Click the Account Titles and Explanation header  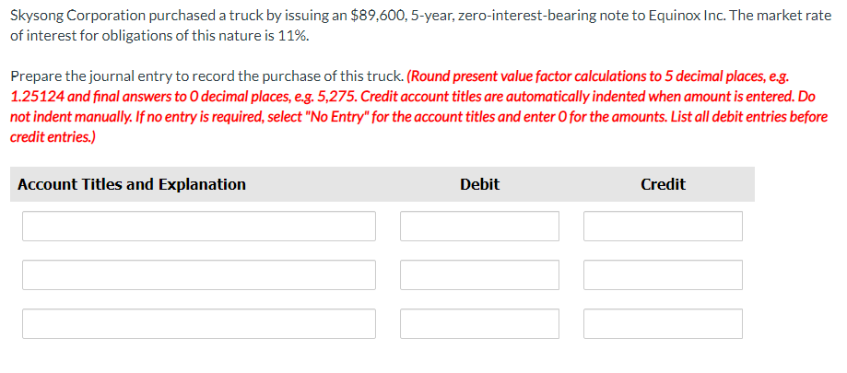click(x=131, y=184)
